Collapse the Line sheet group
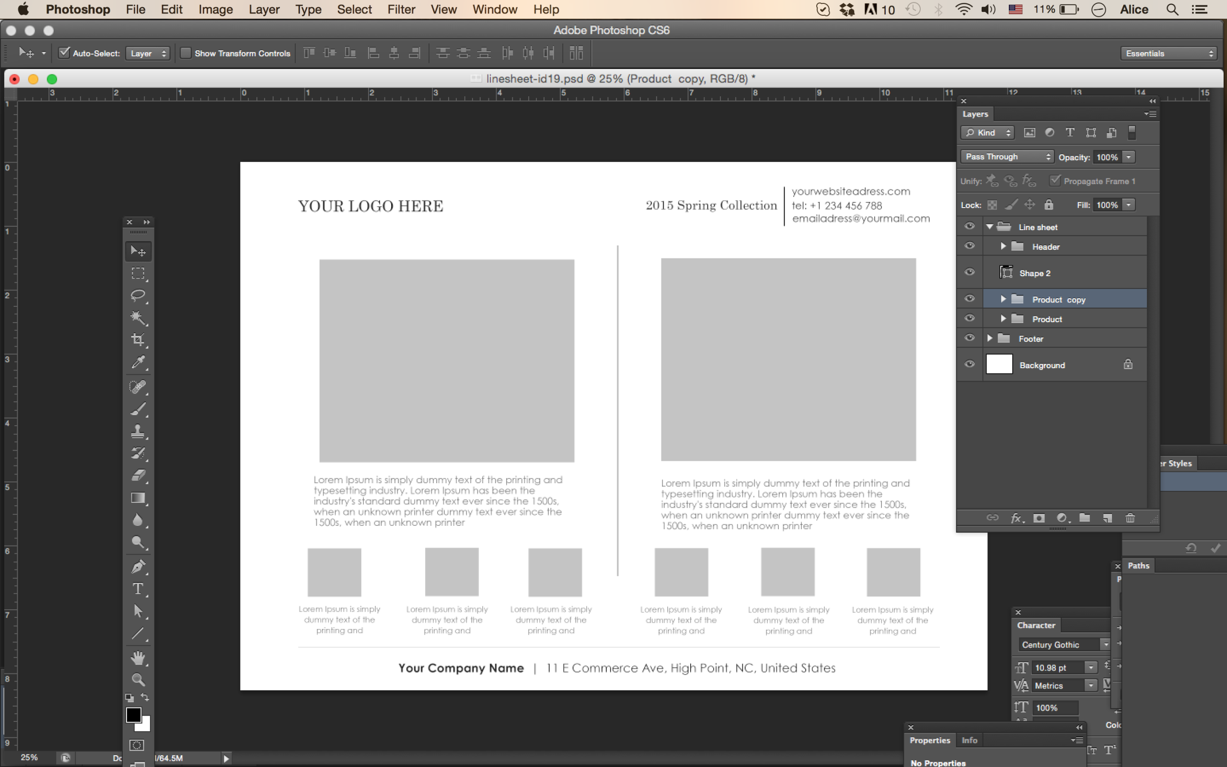Image resolution: width=1227 pixels, height=767 pixels. 990,227
